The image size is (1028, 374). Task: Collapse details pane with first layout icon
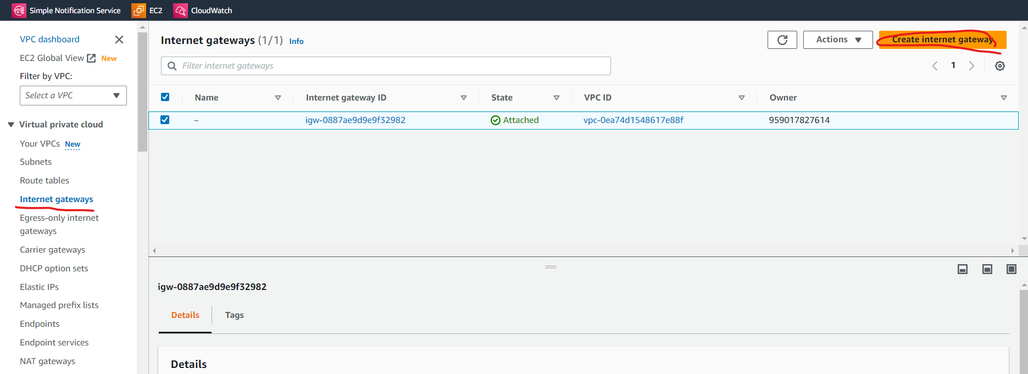[963, 269]
